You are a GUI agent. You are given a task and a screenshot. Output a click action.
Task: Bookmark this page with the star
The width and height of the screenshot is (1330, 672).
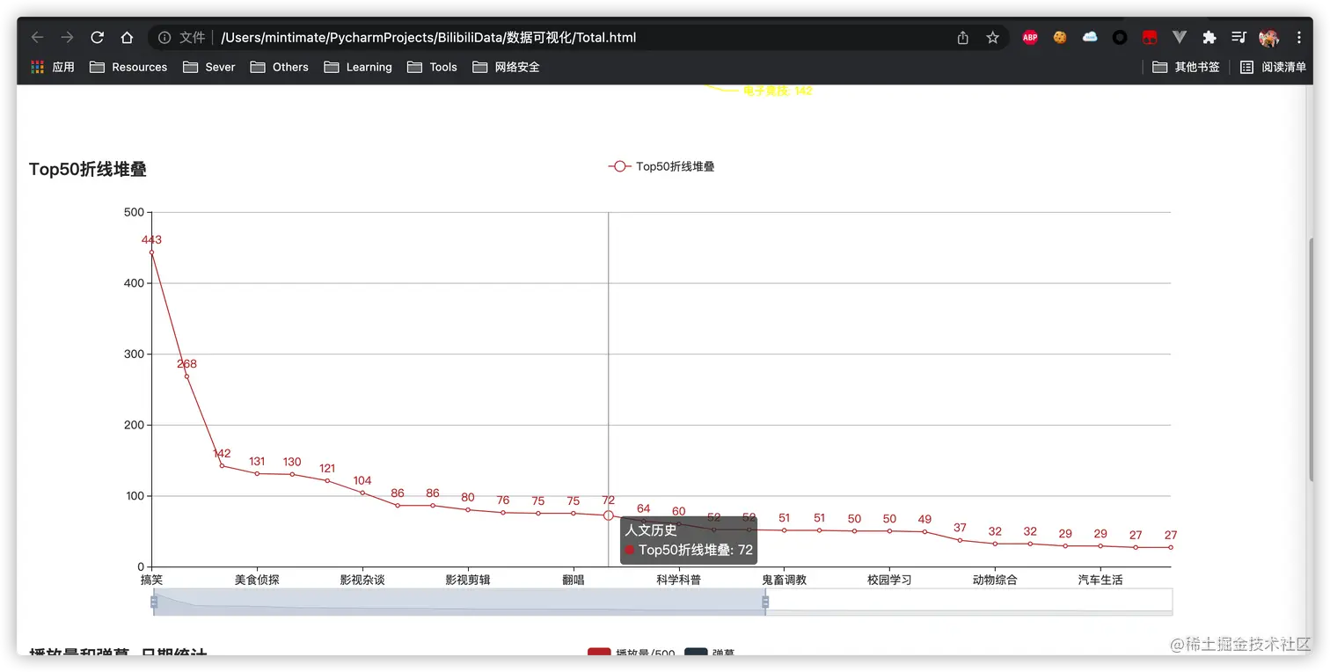click(x=992, y=38)
